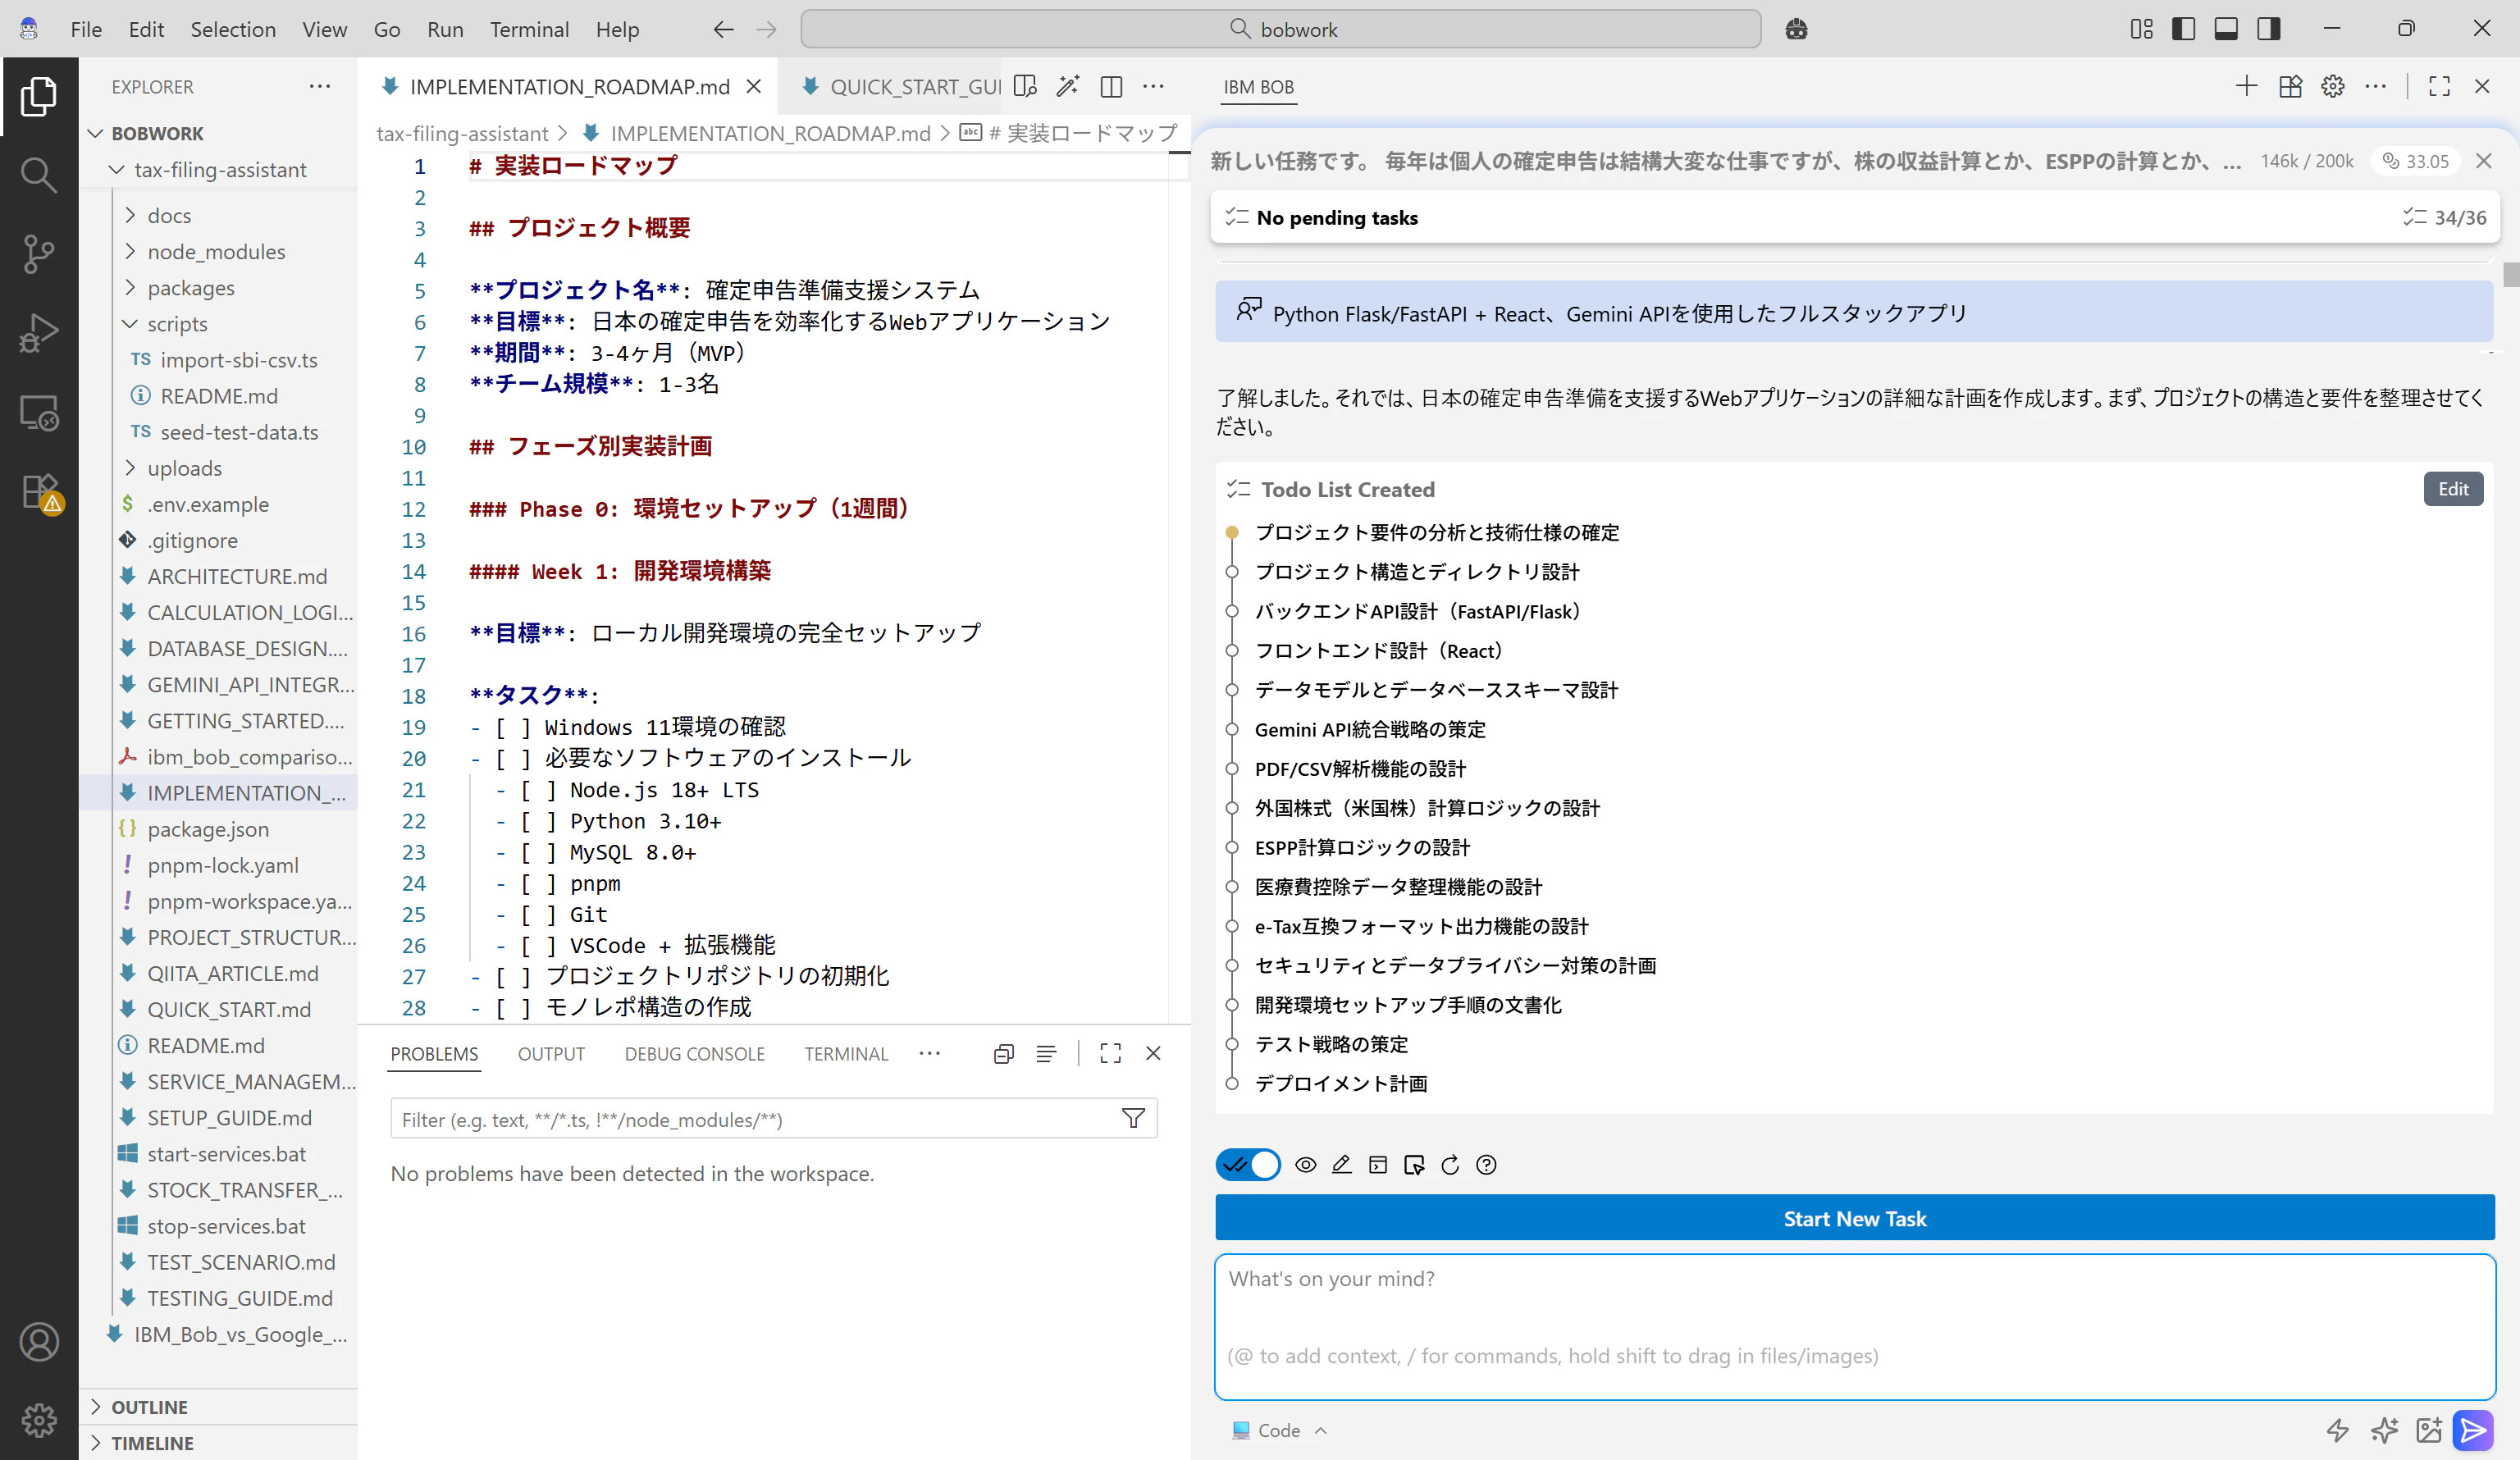The image size is (2520, 1460).
Task: Open the Source Control view
Action: (39, 254)
